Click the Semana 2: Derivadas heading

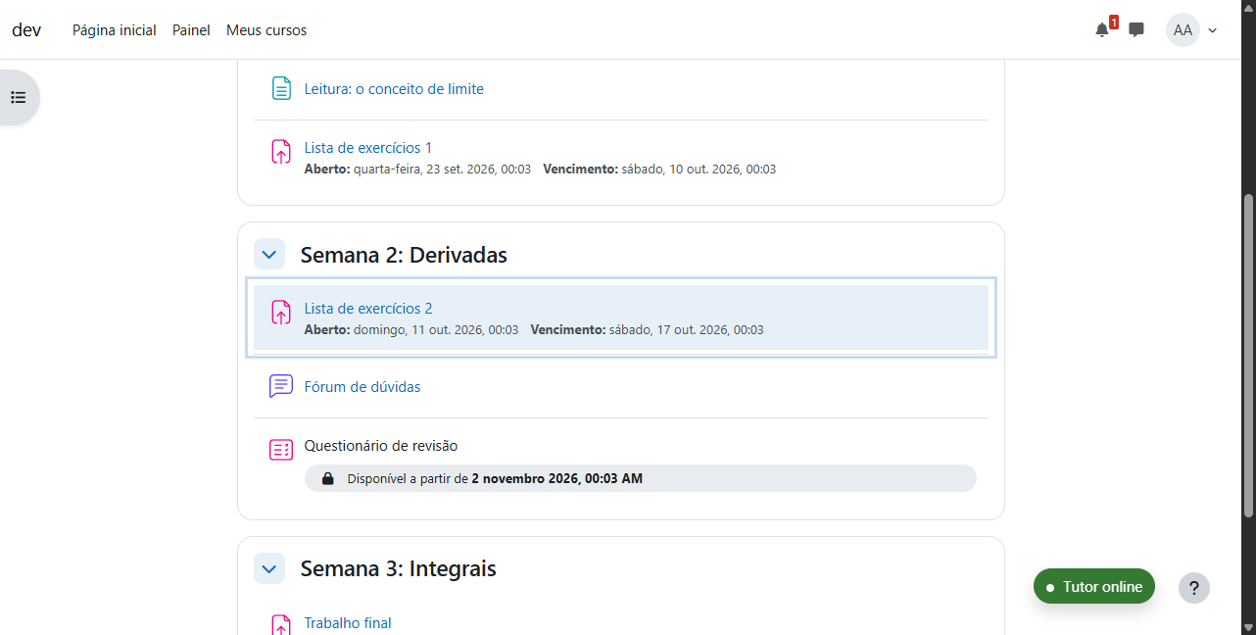point(404,255)
